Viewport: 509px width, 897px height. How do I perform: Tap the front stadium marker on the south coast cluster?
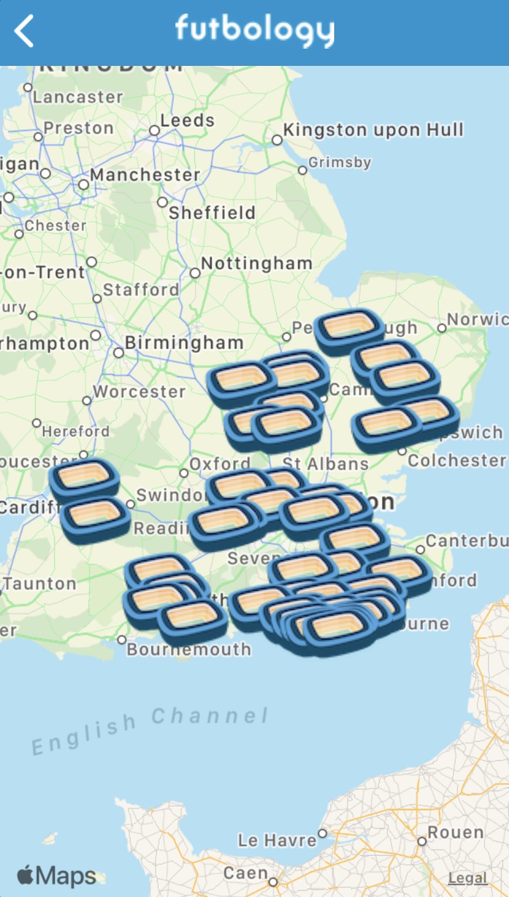339,630
